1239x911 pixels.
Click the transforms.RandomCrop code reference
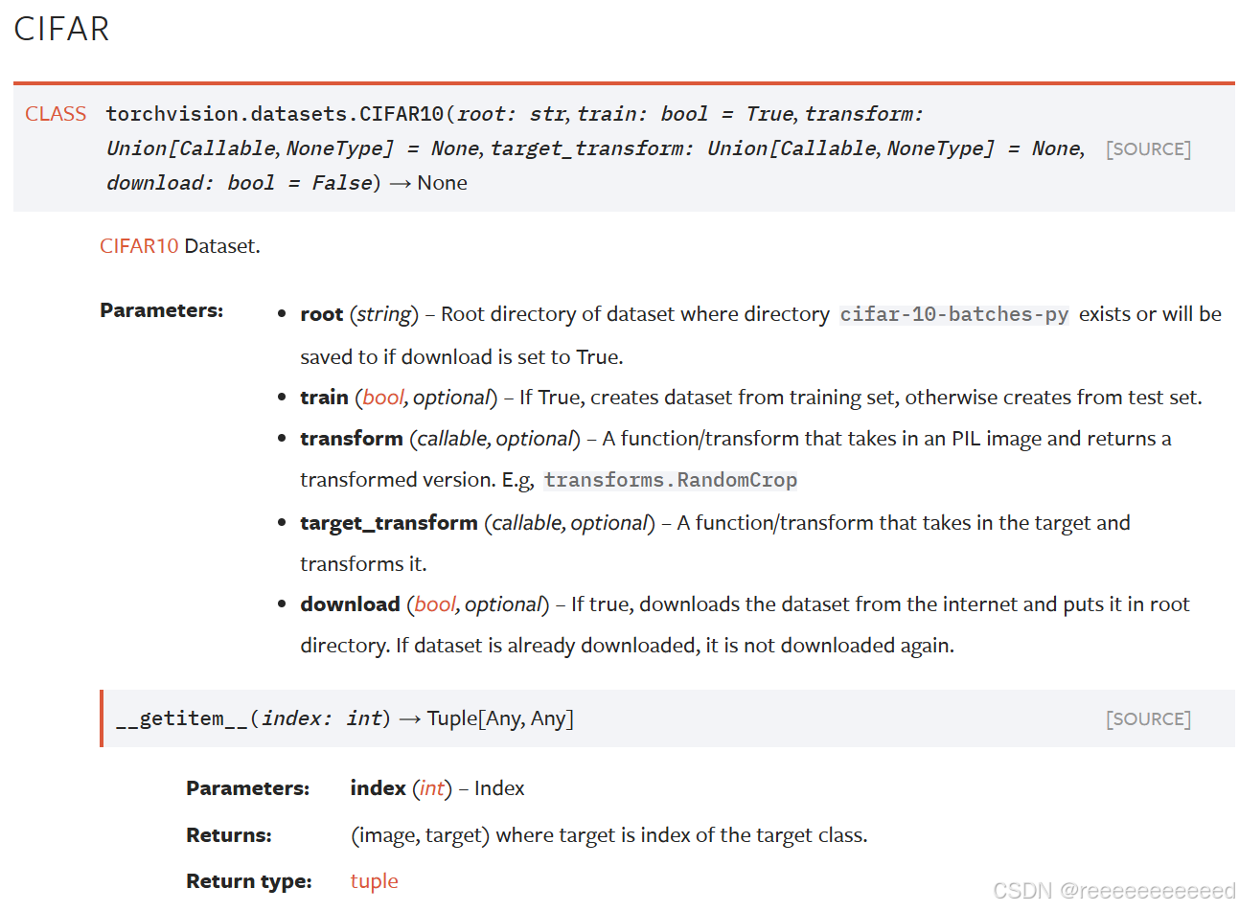pyautogui.click(x=670, y=479)
